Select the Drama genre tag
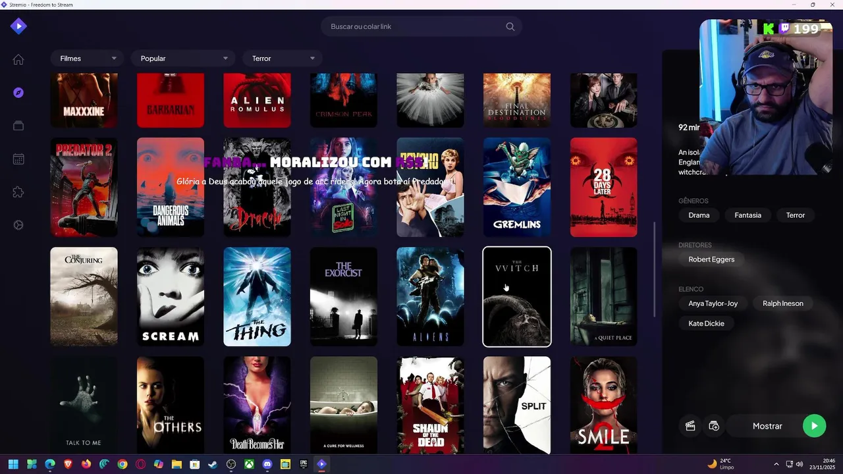Viewport: 843px width, 474px height. point(699,215)
